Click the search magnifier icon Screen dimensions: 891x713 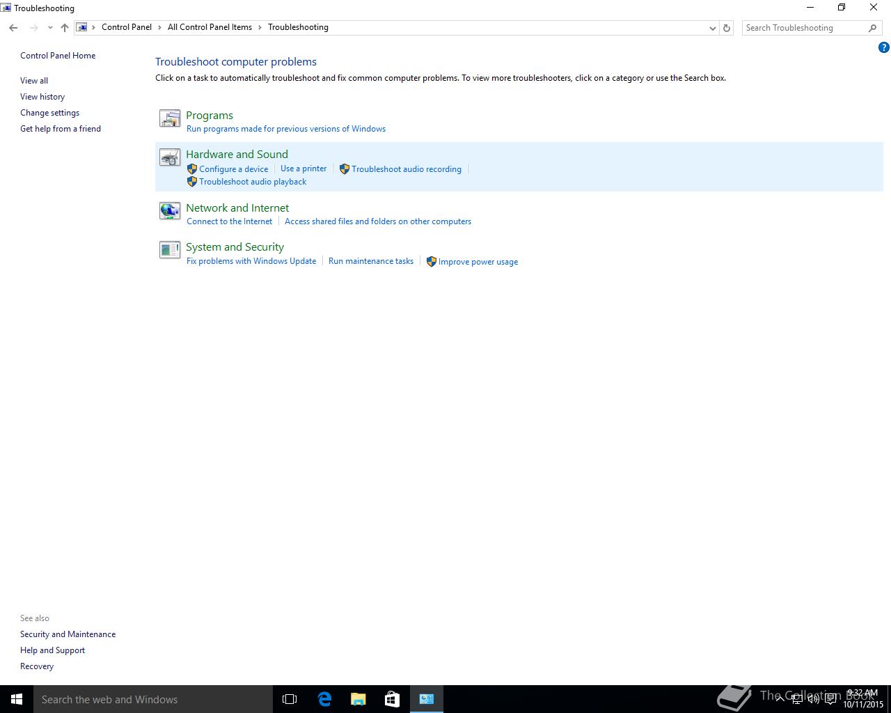click(x=872, y=28)
